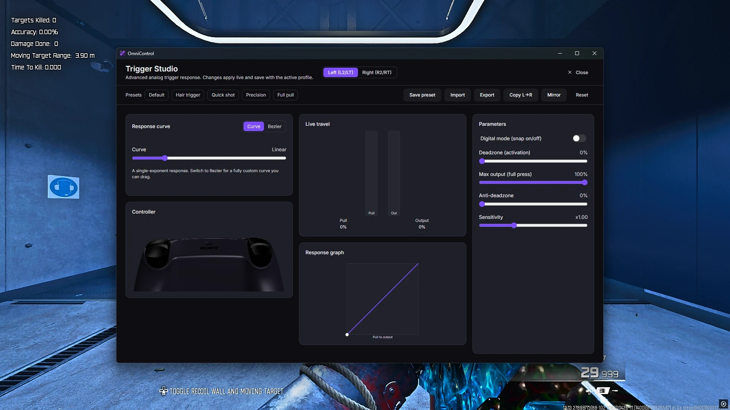Image resolution: width=730 pixels, height=410 pixels.
Task: Click the d-pad icon beside Toggle Recoil Wall
Action: coord(164,391)
